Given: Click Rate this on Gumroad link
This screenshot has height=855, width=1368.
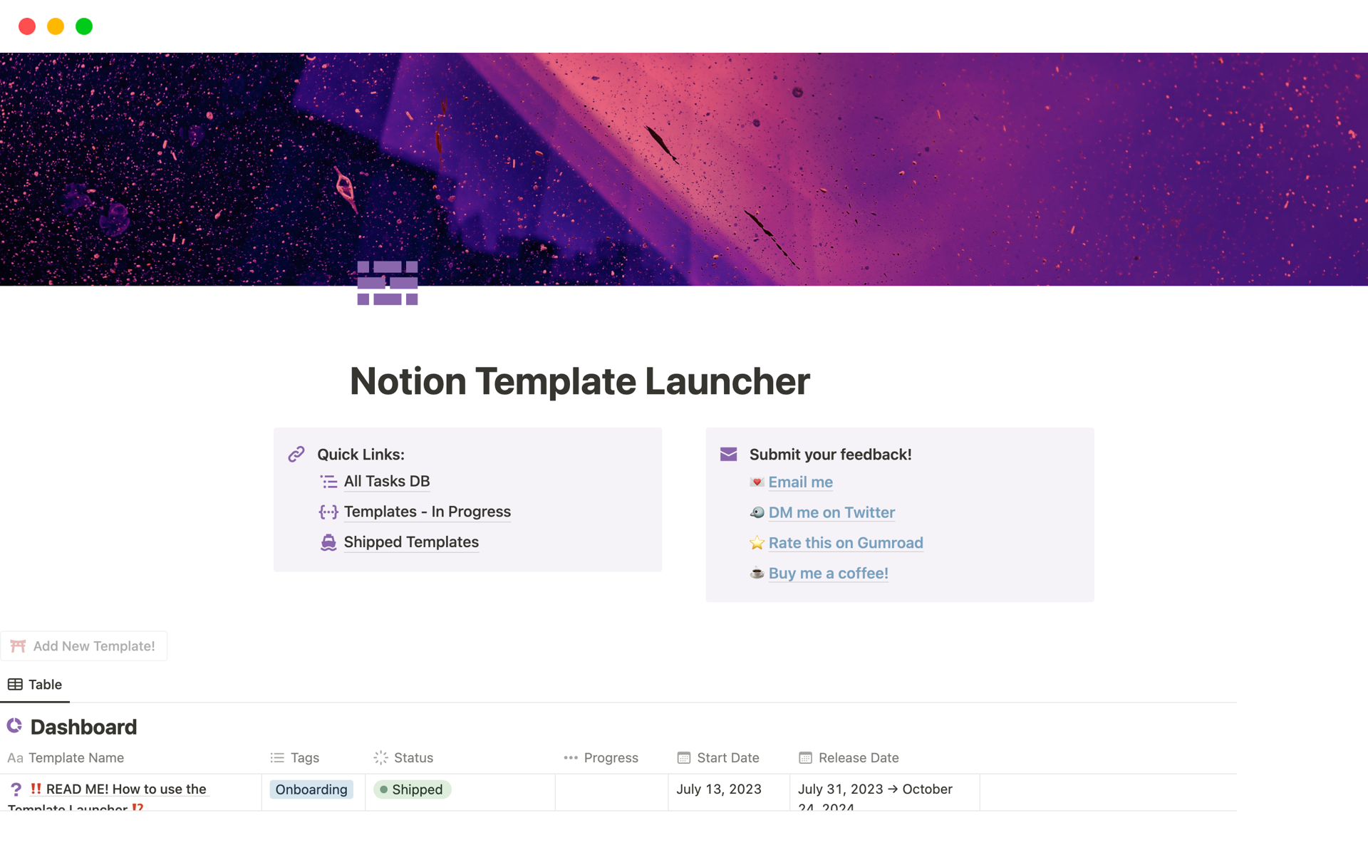Looking at the screenshot, I should pos(845,543).
